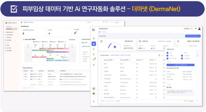Open the users icon in front window sidebar
The width and height of the screenshot is (206, 112).
pyautogui.click(x=94, y=49)
